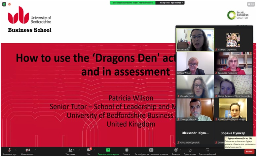Select Olena Iarmosh's video tile
This screenshot has height=157, width=257.
point(195,87)
